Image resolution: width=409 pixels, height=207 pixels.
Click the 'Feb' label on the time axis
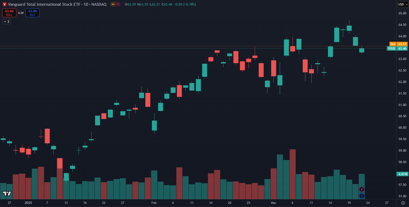[154, 203]
